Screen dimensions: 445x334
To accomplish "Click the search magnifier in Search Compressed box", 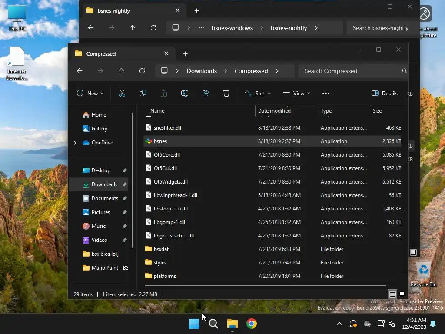I will tap(405, 71).
